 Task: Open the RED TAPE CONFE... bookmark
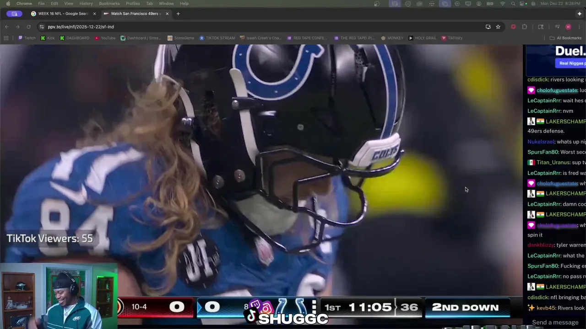[307, 38]
